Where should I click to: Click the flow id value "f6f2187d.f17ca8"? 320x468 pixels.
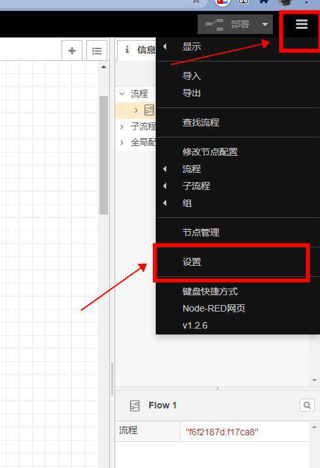222,431
